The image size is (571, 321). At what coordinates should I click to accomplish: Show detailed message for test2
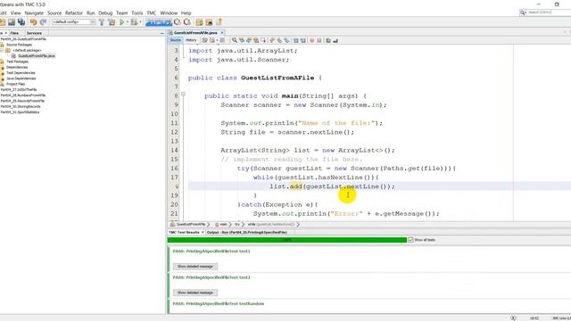[x=195, y=292]
